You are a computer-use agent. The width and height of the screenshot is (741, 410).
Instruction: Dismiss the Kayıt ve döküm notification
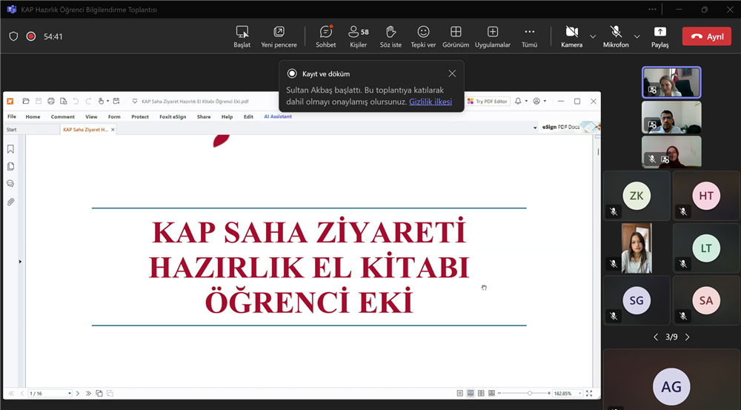(x=452, y=73)
